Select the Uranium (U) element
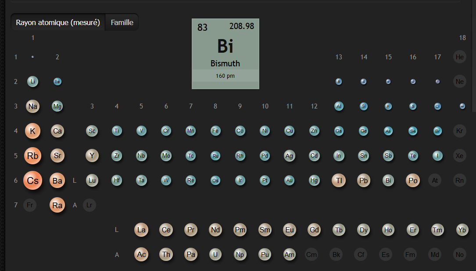 pos(215,254)
